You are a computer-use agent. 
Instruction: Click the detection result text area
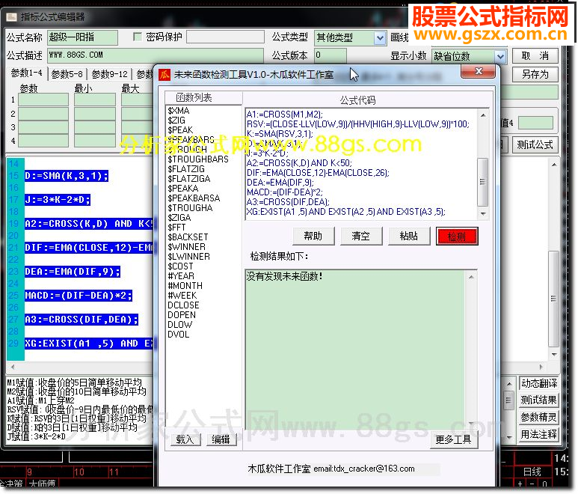[x=355, y=350]
